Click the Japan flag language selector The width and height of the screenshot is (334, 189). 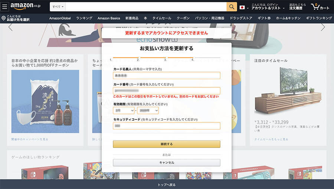coord(243,7)
